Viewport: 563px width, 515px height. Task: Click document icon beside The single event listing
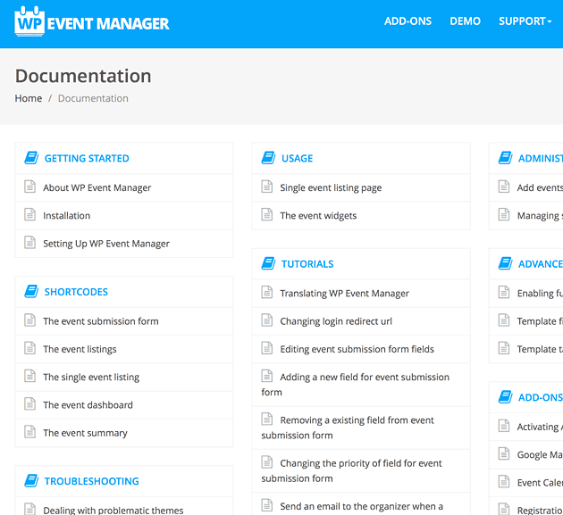tap(29, 376)
